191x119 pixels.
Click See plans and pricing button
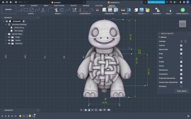(156, 2)
